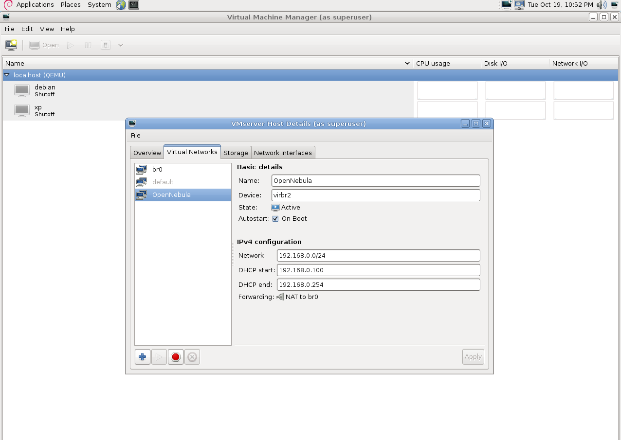This screenshot has width=621, height=440.
Task: Click the NAT forwarding icon
Action: (x=280, y=297)
